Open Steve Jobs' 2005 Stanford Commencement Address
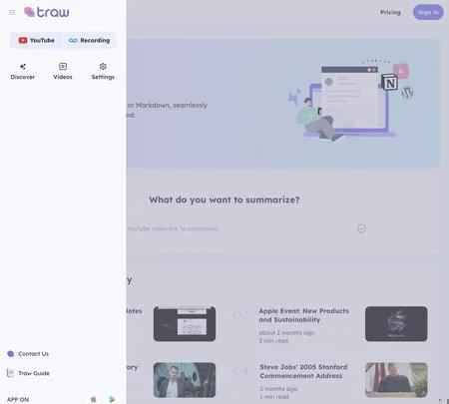This screenshot has height=404, width=449. coord(303,371)
